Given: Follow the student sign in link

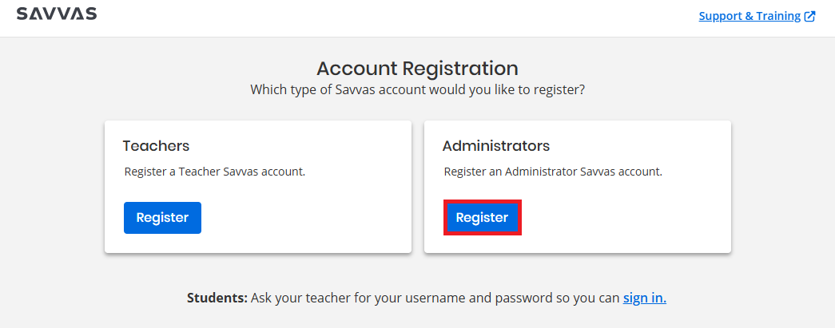Looking at the screenshot, I should [644, 298].
